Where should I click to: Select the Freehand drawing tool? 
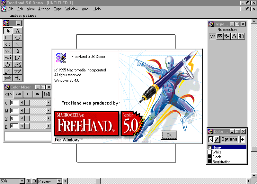coord(8,51)
